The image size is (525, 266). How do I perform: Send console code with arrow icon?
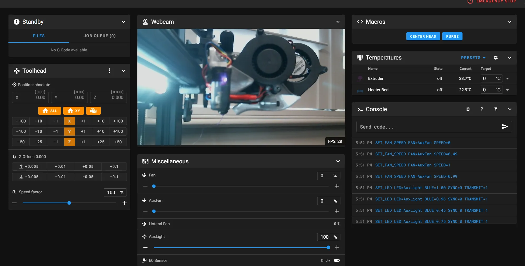point(505,127)
